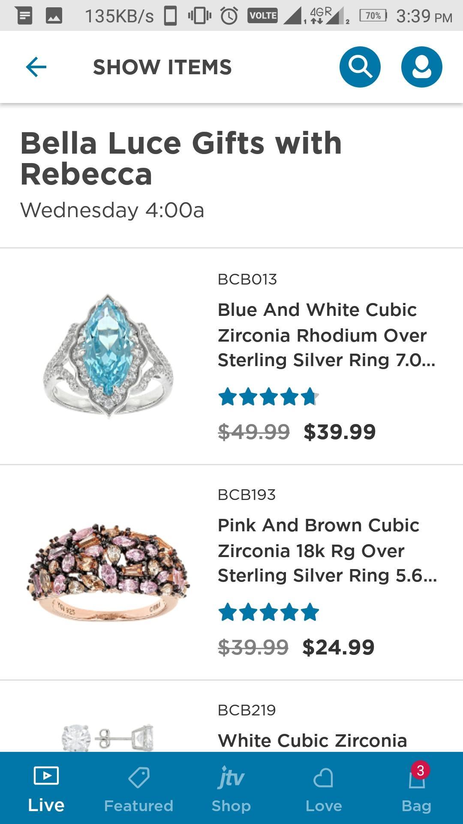The height and width of the screenshot is (824, 463).
Task: Open the document notification in status bar
Action: coord(24,16)
